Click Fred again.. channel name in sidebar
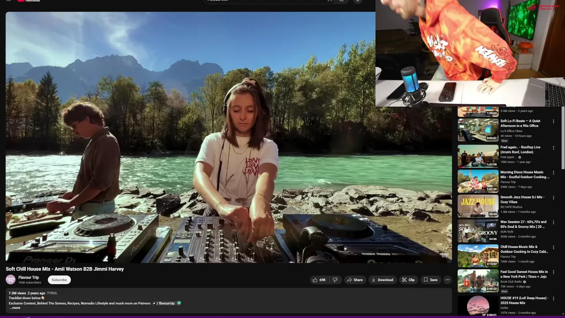 [x=508, y=157]
